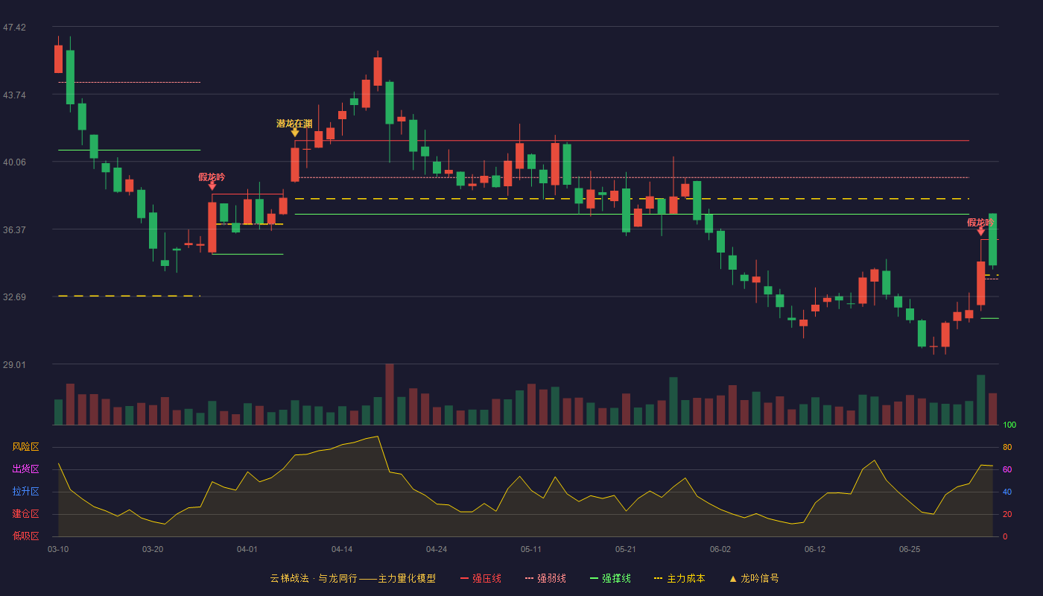The image size is (1043, 596).
Task: Click the 龙吟信号 triangle legend marker
Action: click(733, 578)
